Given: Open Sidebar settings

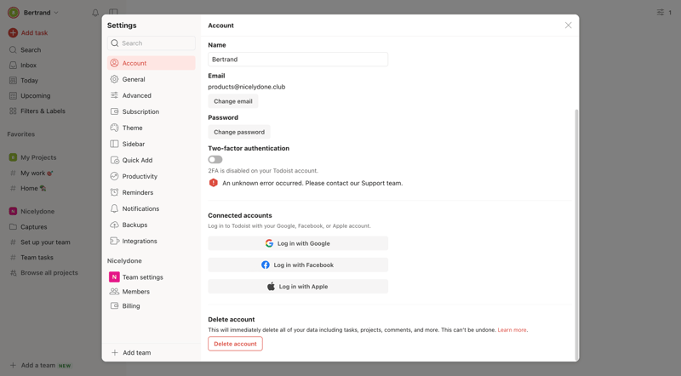Looking at the screenshot, I should (152, 144).
